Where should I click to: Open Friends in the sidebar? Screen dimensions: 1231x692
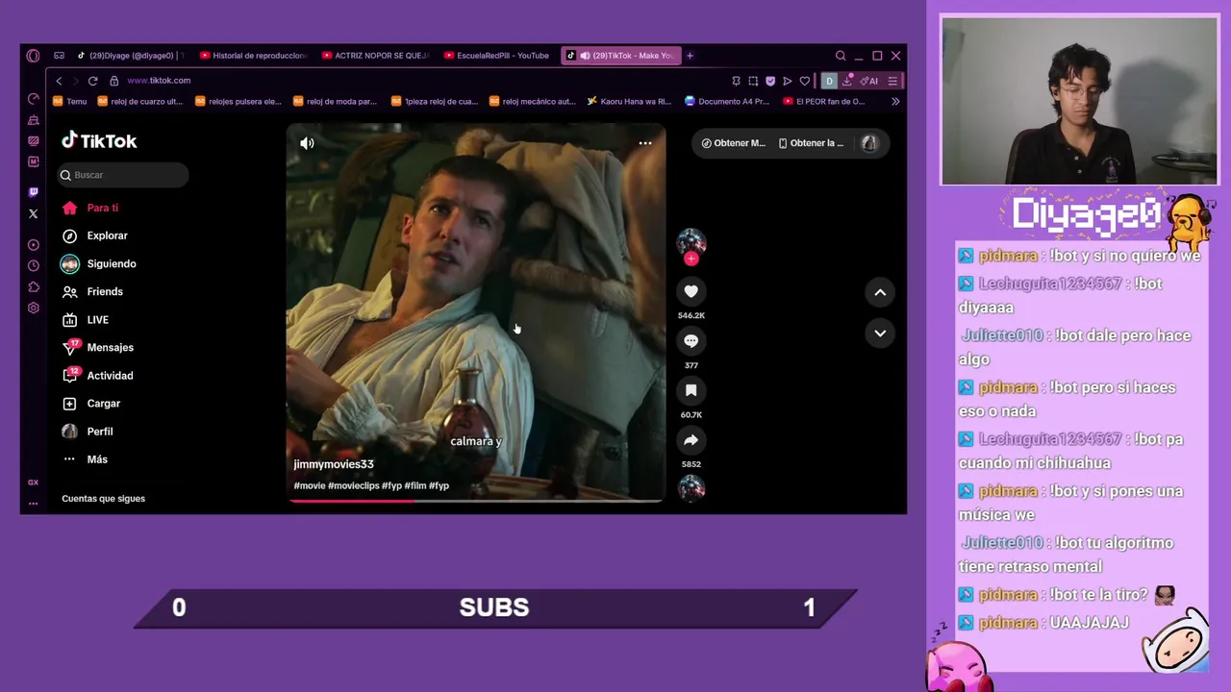point(92,291)
